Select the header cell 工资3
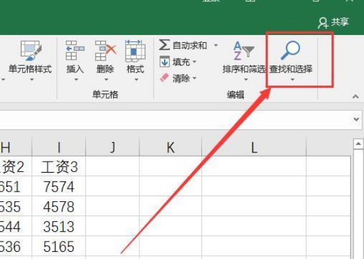Viewport: 364px width, 259px height. (59, 166)
